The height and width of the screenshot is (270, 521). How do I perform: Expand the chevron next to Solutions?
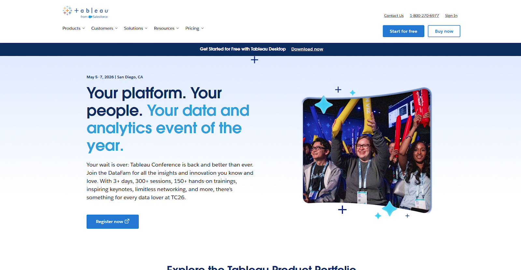[146, 28]
